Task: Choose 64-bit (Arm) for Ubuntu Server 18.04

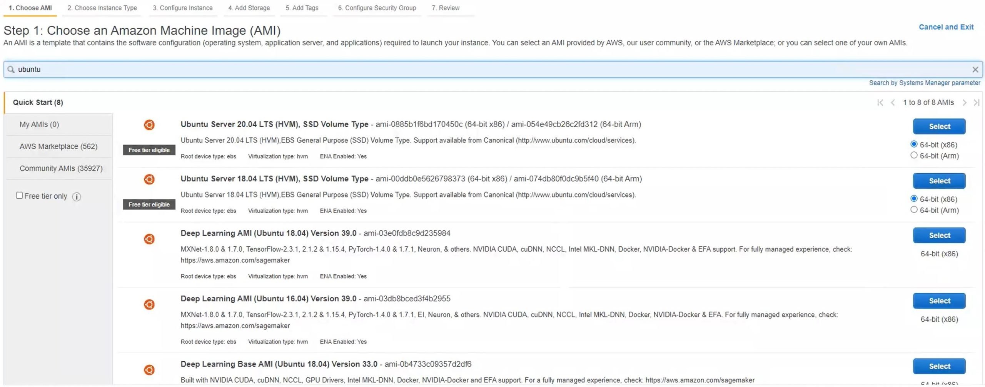Action: (914, 210)
